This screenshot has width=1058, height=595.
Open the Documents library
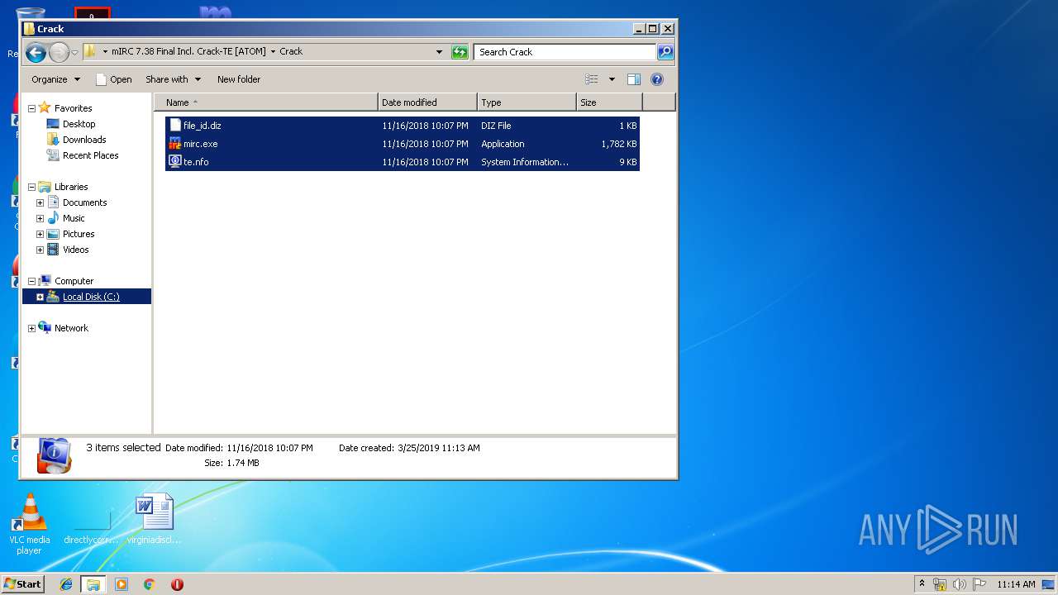pos(84,202)
